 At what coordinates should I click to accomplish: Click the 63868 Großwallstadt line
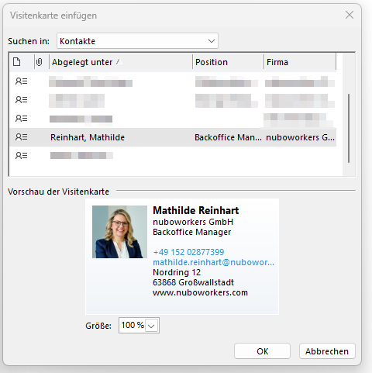(x=193, y=282)
